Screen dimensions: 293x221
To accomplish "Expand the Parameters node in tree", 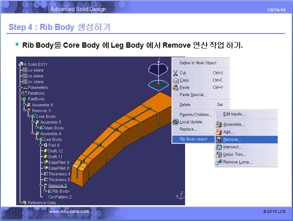I will point(20,88).
